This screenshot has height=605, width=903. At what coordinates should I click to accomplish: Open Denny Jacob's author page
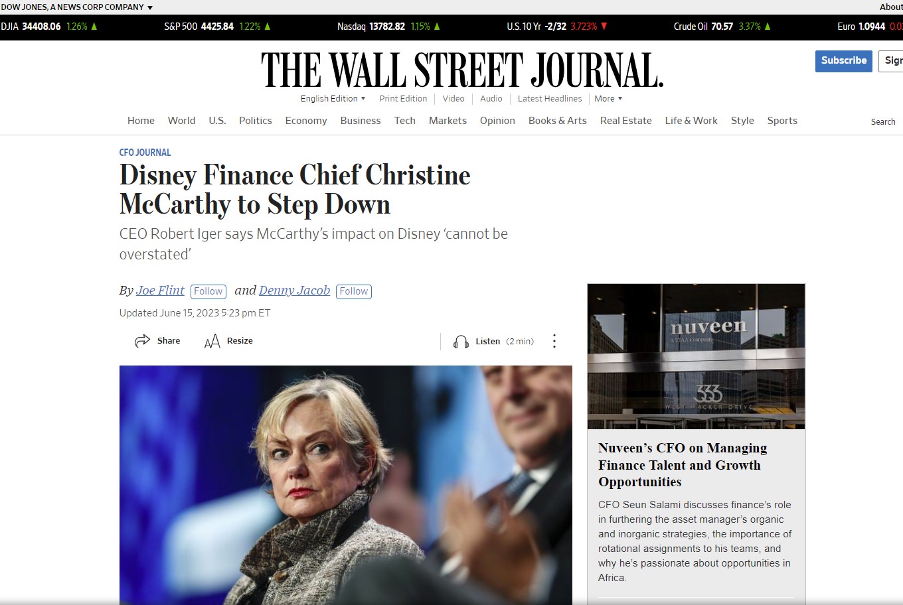pos(294,291)
